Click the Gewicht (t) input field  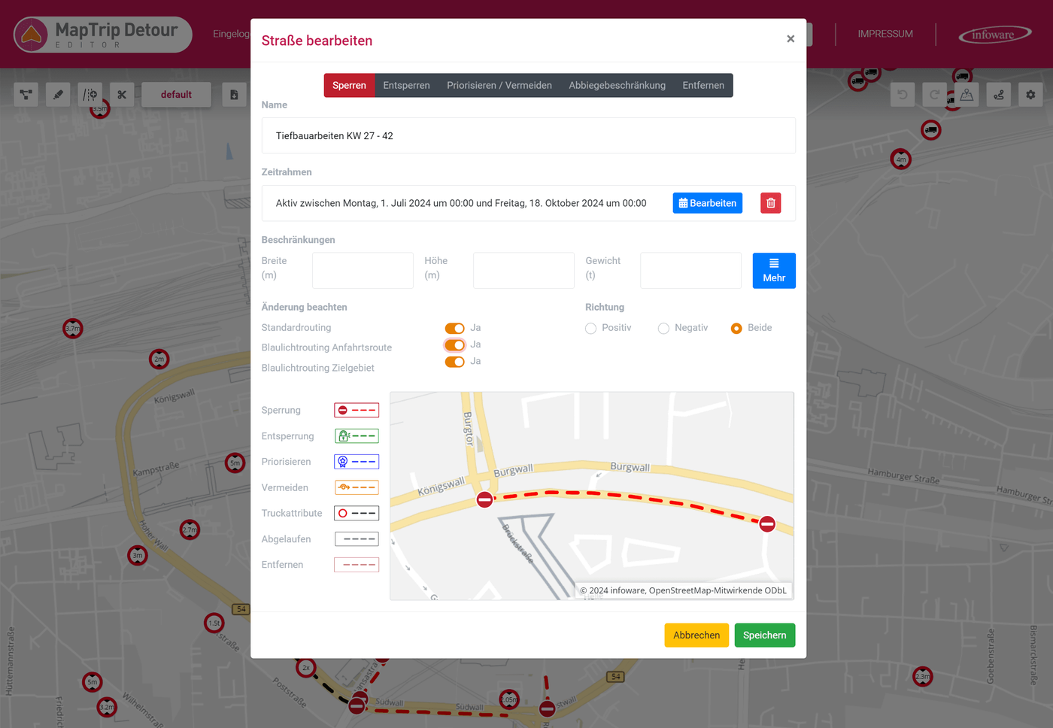690,271
